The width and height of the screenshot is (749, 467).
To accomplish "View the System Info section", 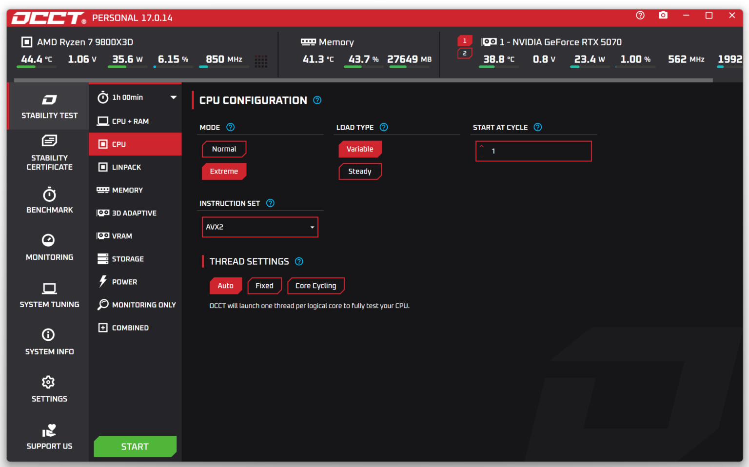I will tap(49, 342).
